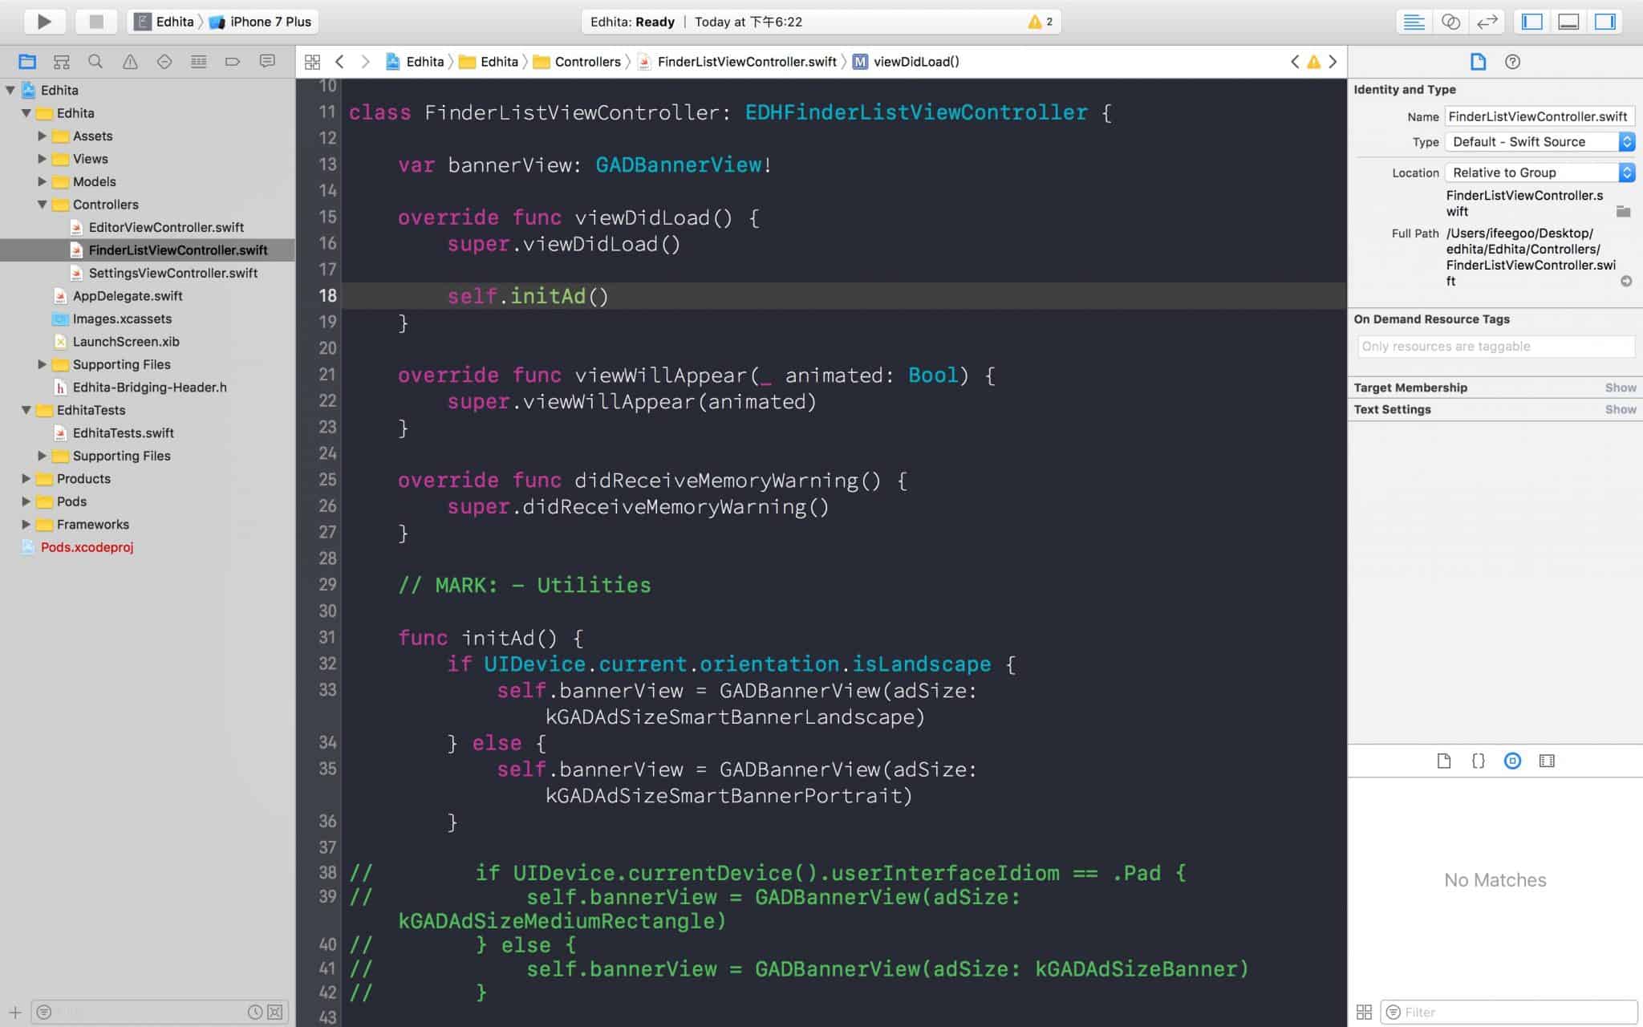Go back in editor history
Image resolution: width=1643 pixels, height=1027 pixels.
coord(339,62)
